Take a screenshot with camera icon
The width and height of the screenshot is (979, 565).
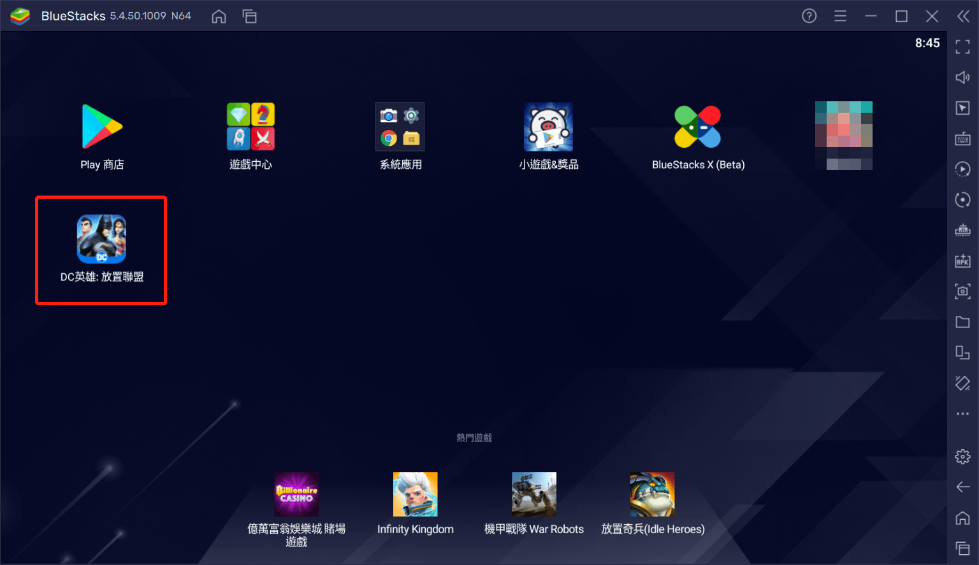point(962,291)
